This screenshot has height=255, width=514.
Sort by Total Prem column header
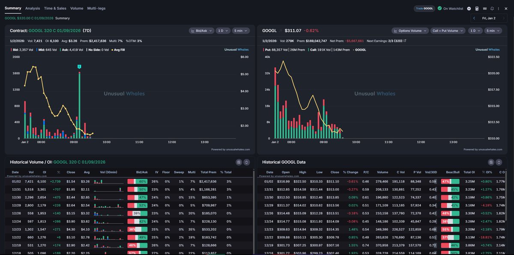209,172
